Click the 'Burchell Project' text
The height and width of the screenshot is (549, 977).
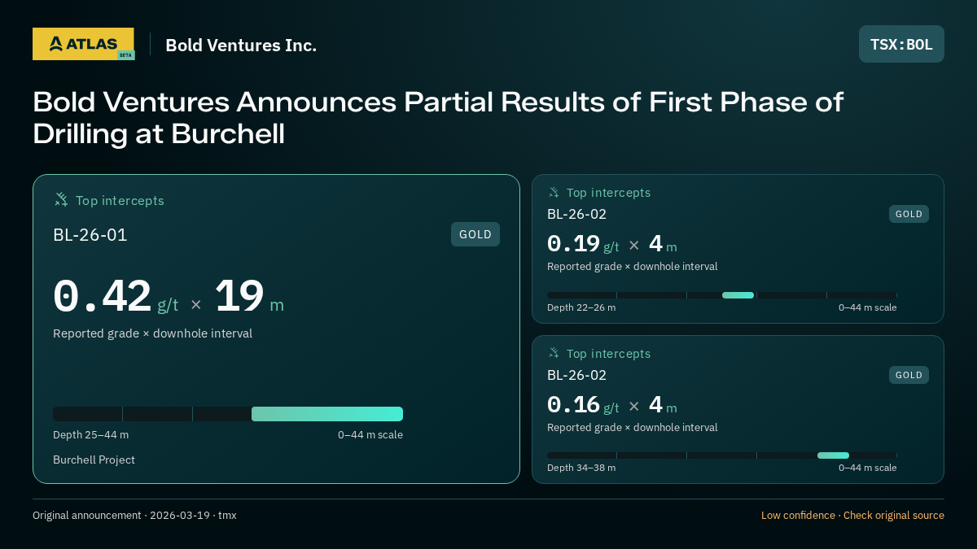click(94, 460)
